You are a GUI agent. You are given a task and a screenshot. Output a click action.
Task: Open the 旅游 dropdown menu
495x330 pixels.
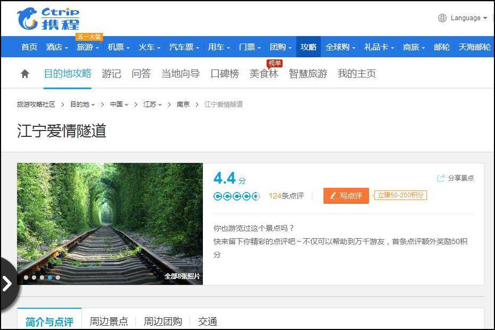tap(88, 47)
